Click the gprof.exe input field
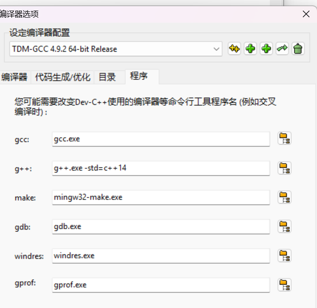The image size is (317, 308). (x=161, y=285)
